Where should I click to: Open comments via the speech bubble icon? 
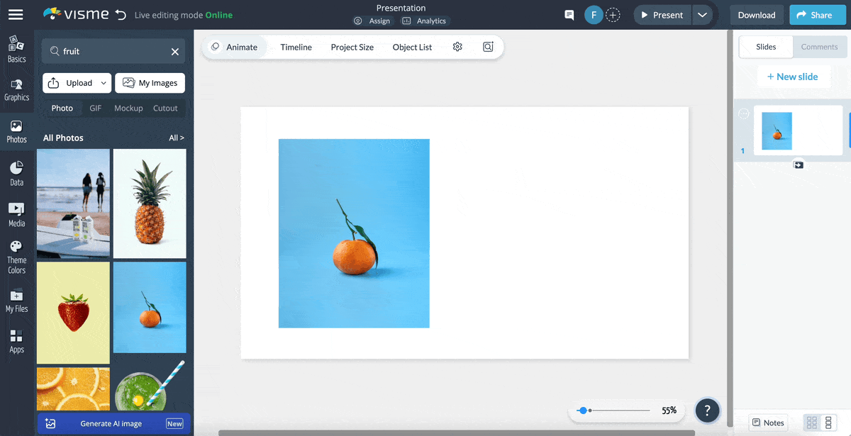(x=569, y=14)
